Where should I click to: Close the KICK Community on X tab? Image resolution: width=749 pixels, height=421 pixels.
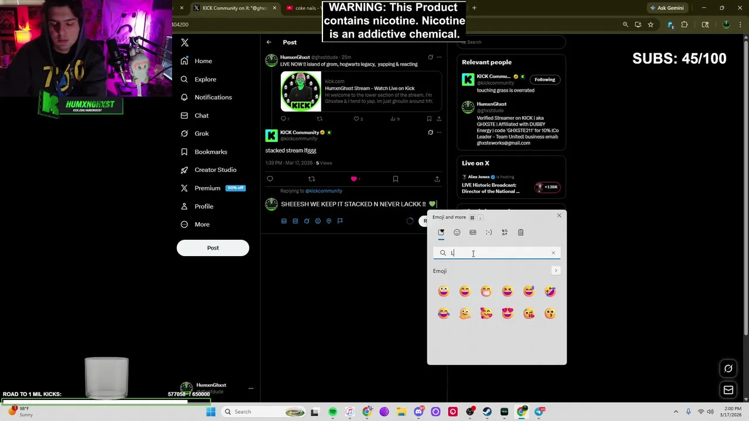pyautogui.click(x=274, y=8)
